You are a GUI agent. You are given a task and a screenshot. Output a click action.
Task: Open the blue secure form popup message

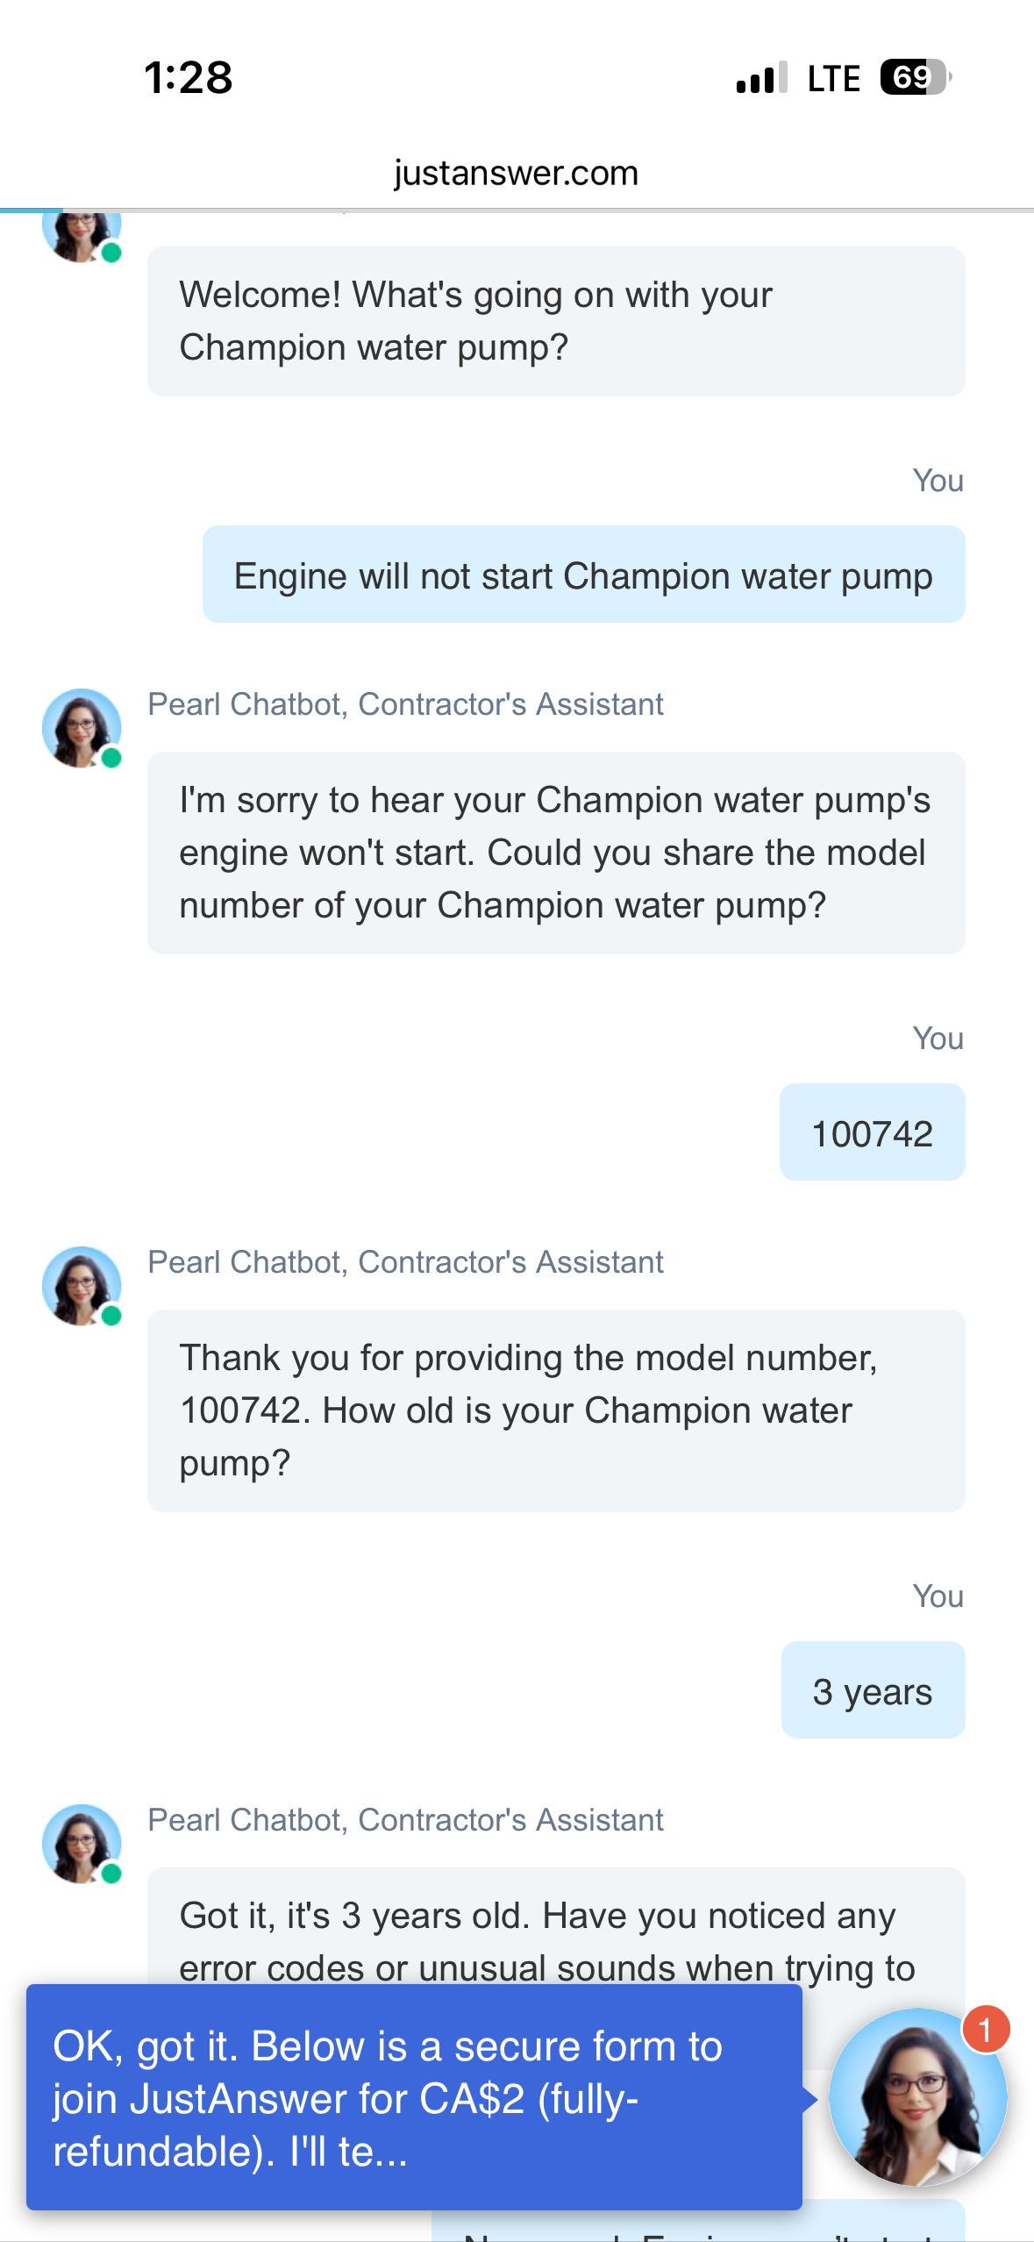coord(414,2097)
